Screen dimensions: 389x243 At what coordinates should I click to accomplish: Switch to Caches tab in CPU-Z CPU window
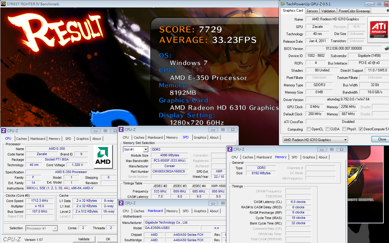pyautogui.click(x=22, y=139)
